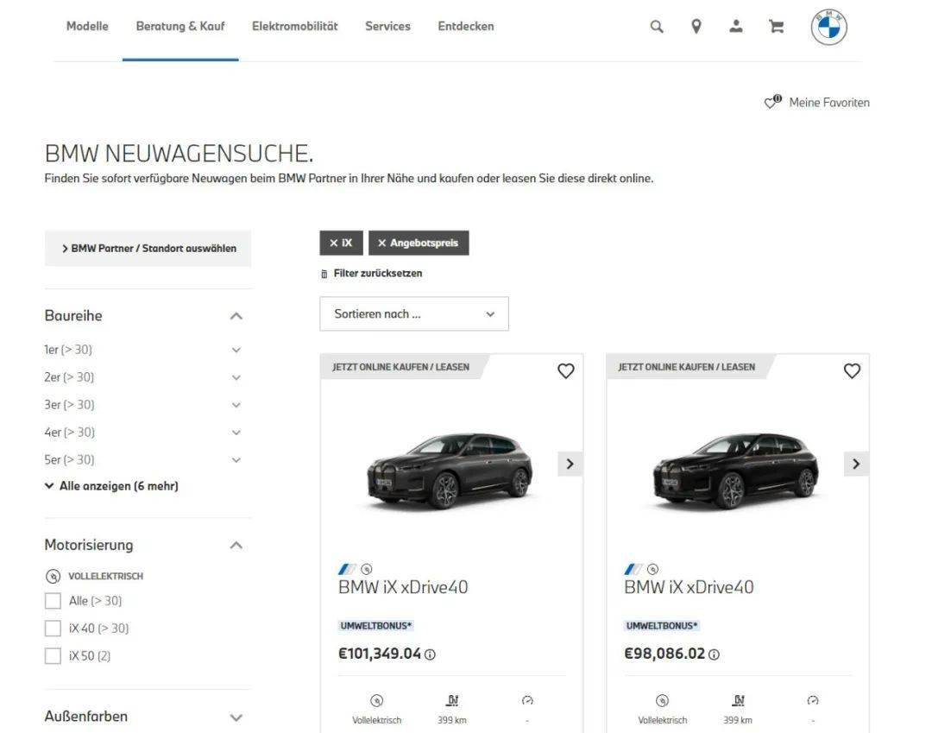Click Jetzt online kaufen / leasen banner on first card
Viewport: 932px width, 733px height.
pyautogui.click(x=401, y=368)
